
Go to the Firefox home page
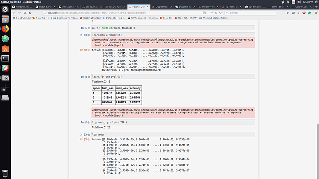[x=30, y=13]
